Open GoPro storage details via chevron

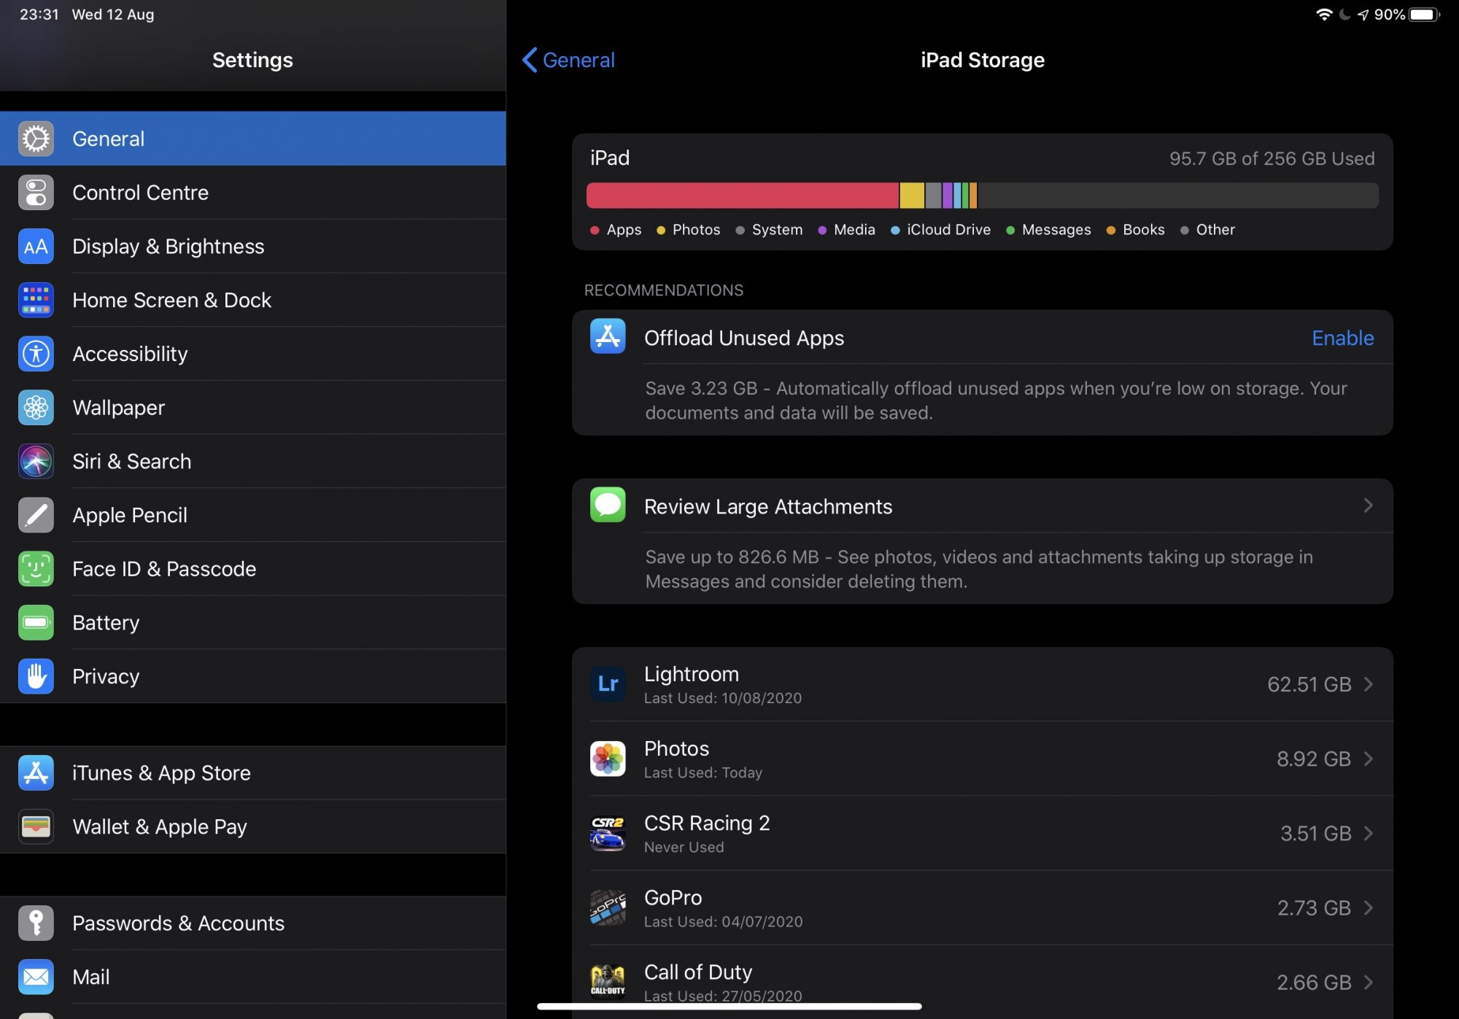1369,907
